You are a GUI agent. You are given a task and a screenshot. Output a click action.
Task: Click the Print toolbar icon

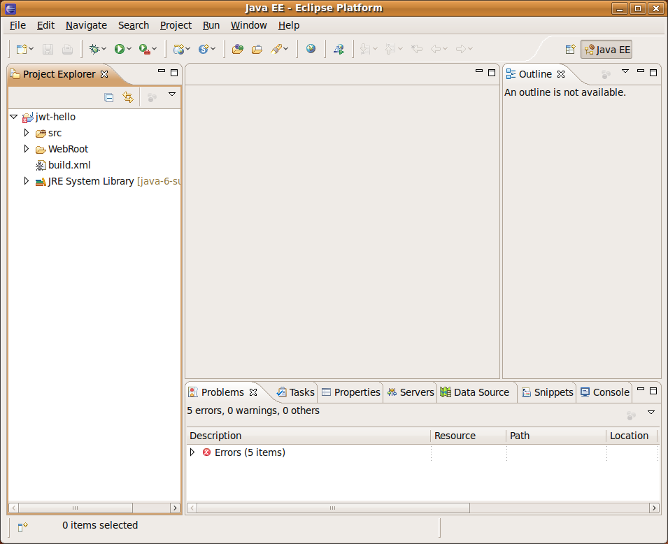pyautogui.click(x=67, y=49)
